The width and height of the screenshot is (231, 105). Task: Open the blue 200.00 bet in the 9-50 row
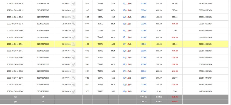[144, 91]
